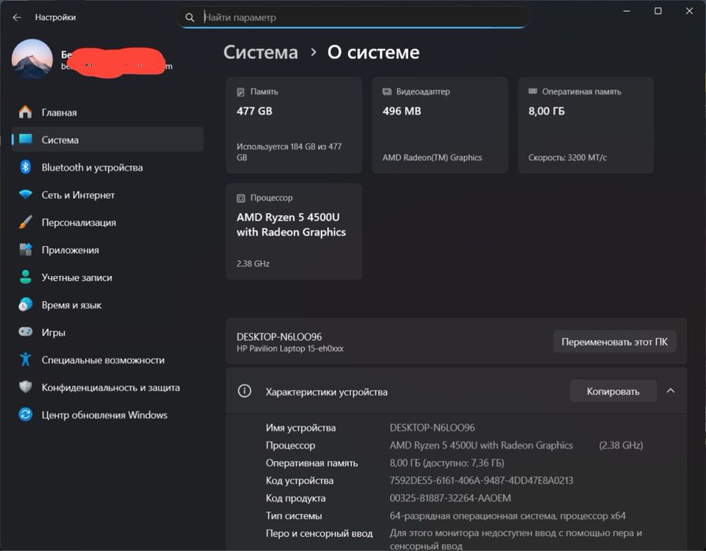Click the Игры gamepad icon
The width and height of the screenshot is (706, 551).
(25, 332)
